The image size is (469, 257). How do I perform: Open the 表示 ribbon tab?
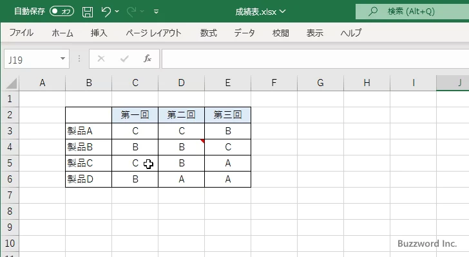coord(314,33)
